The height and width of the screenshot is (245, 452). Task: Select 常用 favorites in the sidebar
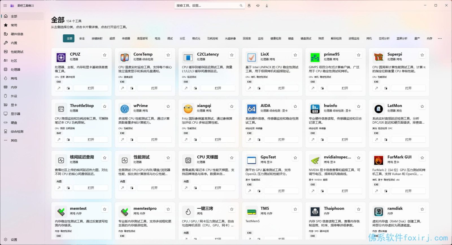point(22,25)
